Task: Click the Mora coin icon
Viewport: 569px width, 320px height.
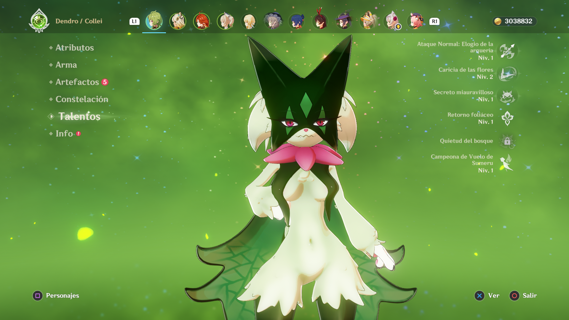Action: click(x=498, y=21)
